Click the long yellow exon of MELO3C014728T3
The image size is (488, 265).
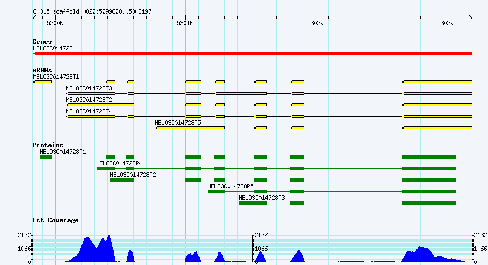click(x=241, y=93)
